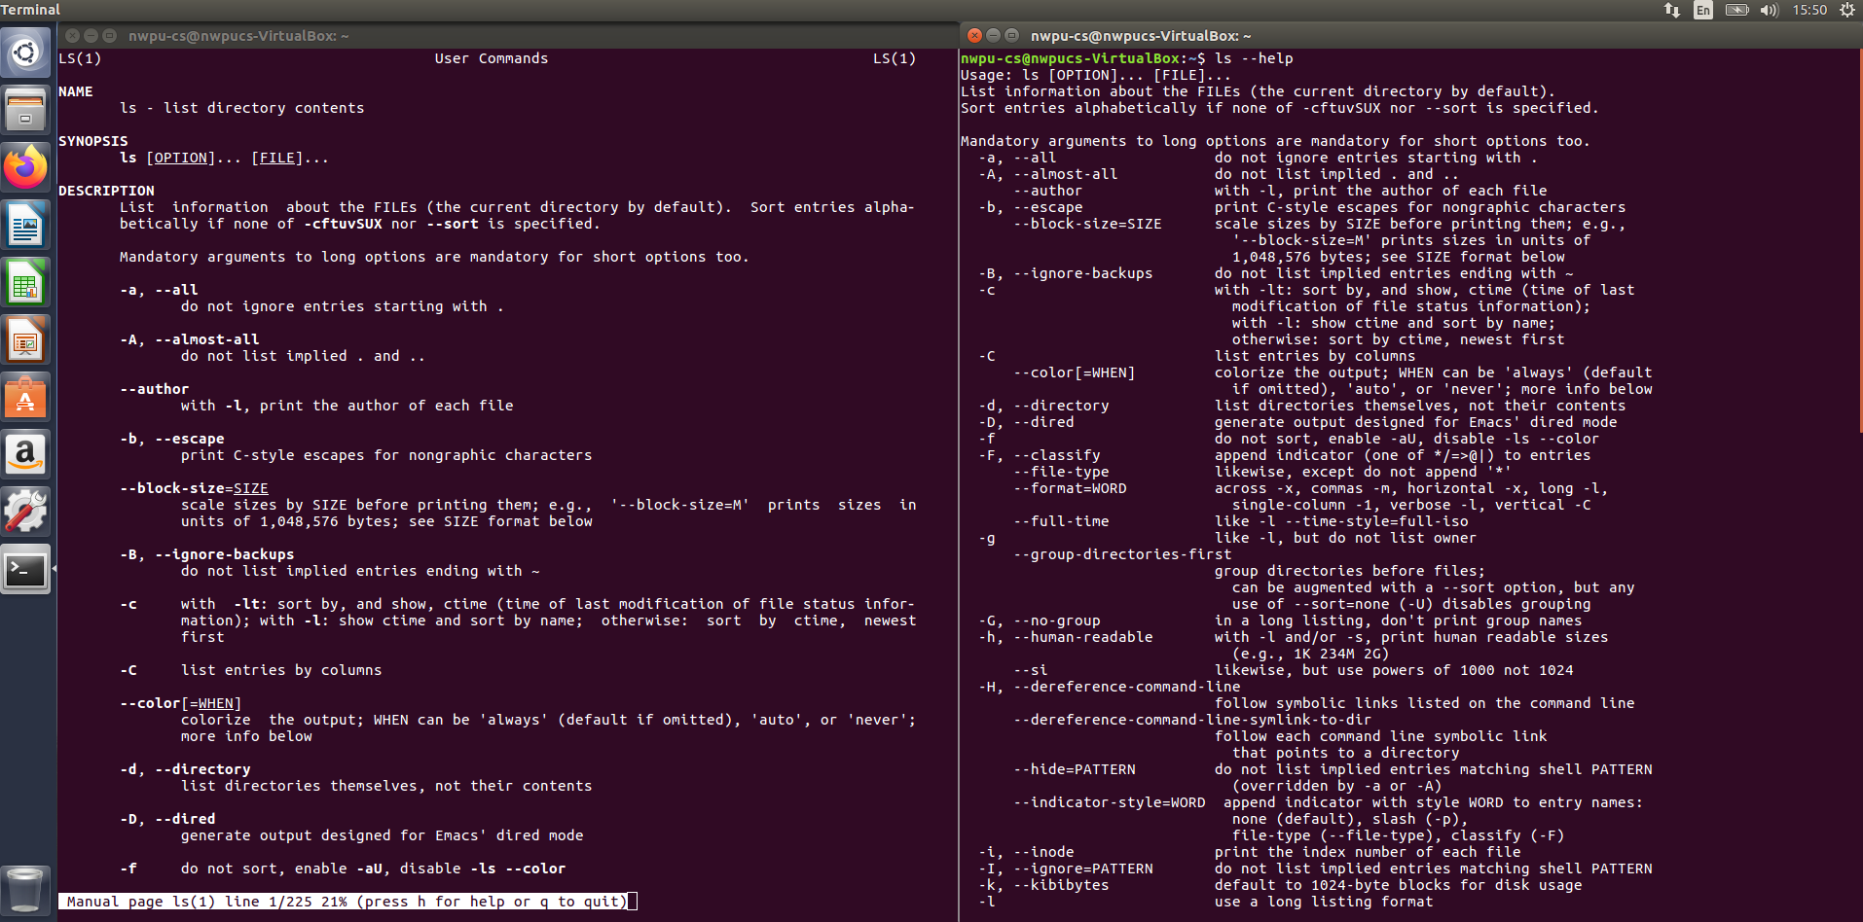The width and height of the screenshot is (1863, 922).
Task: Close the right terminal window
Action: pyautogui.click(x=974, y=35)
